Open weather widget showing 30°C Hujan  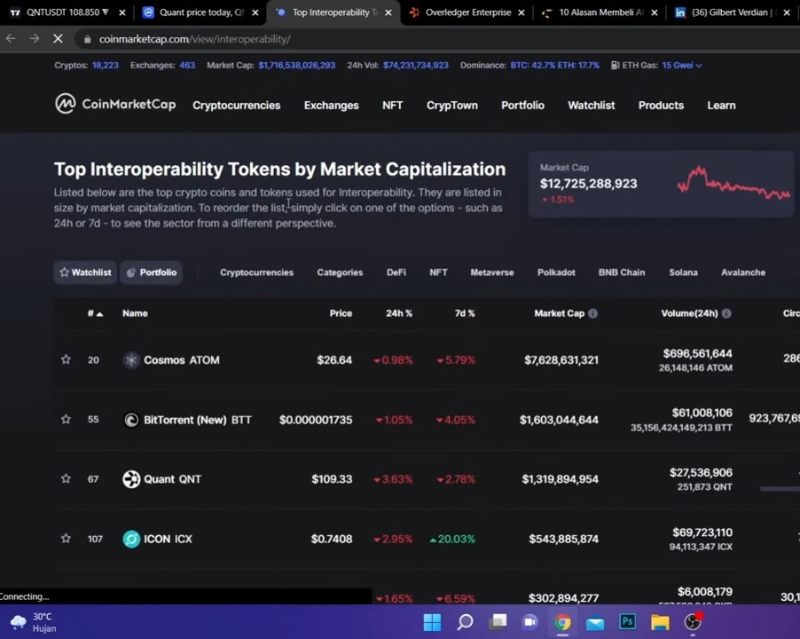[34, 622]
